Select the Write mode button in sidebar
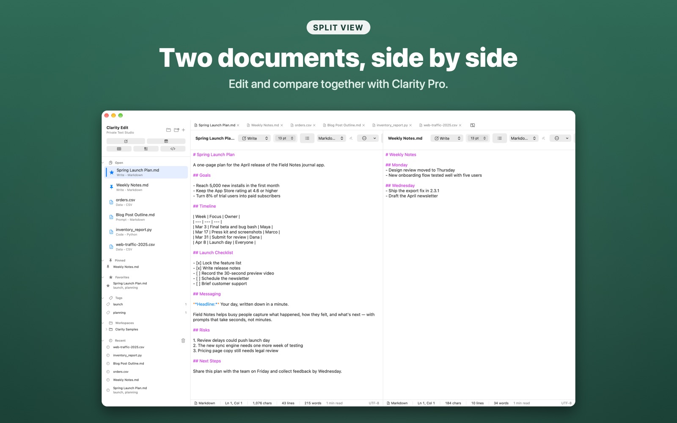Screen dimensions: 677x423 126,141
